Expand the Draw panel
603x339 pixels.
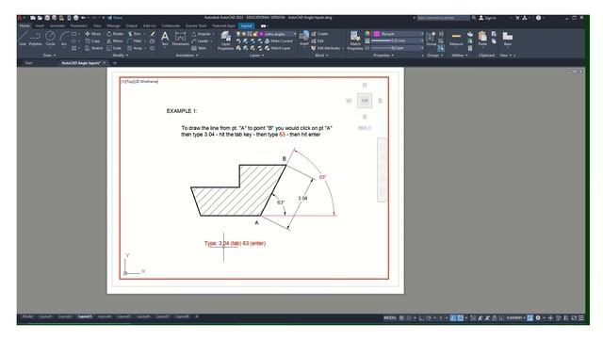click(49, 56)
